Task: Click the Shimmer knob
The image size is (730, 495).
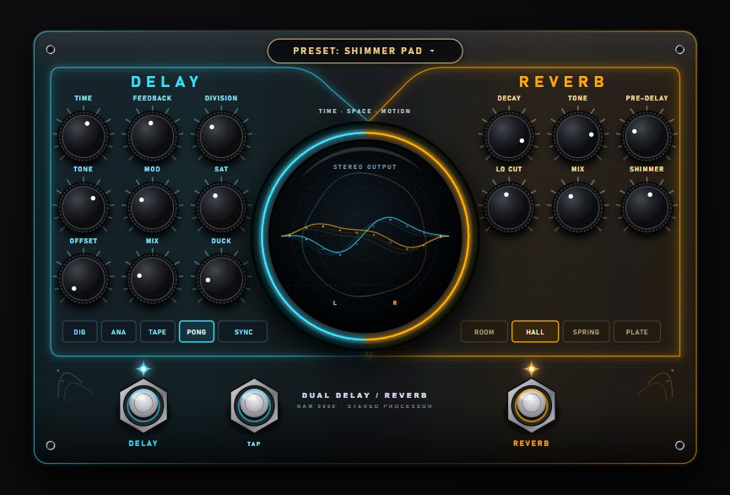Action: click(646, 208)
